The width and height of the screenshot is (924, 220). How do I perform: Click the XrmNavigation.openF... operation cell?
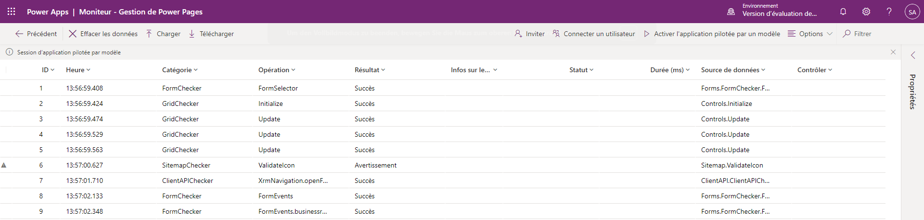293,181
